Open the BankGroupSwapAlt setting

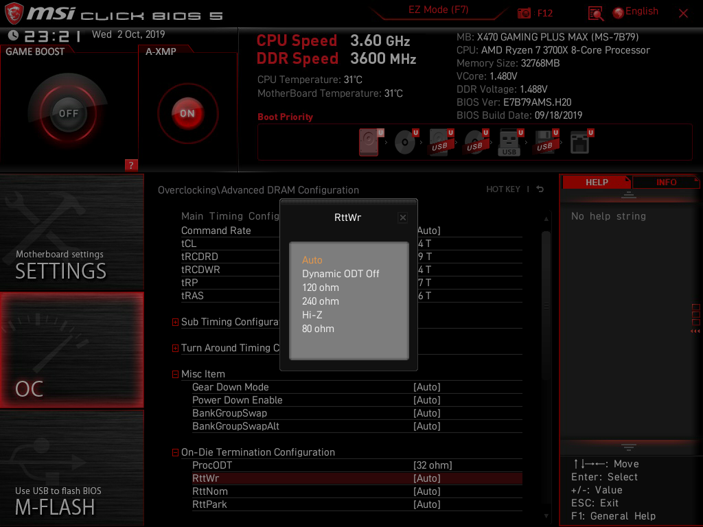coord(357,425)
